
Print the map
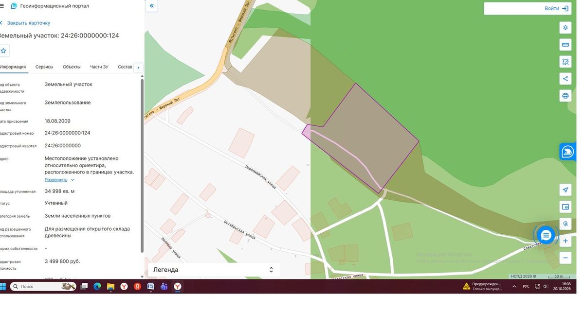tap(565, 96)
